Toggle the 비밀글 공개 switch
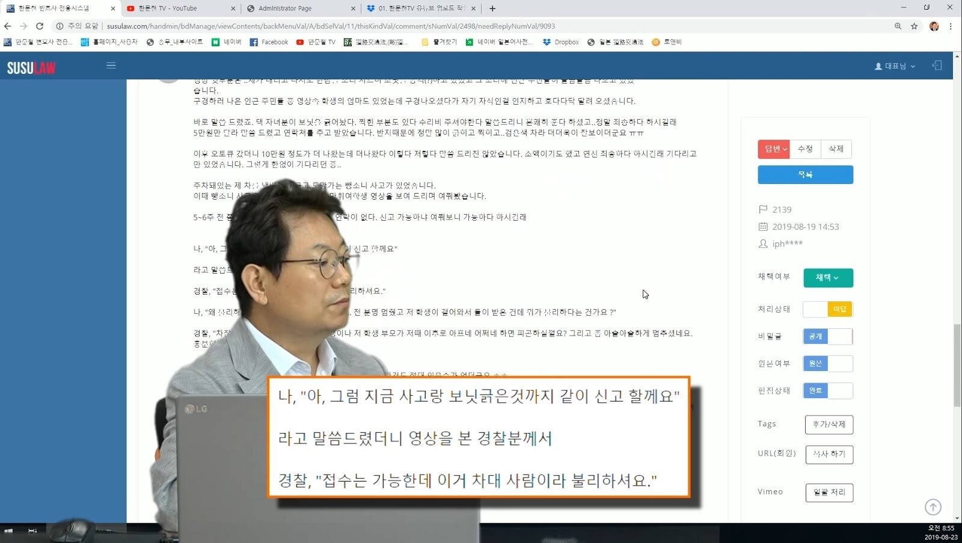The image size is (962, 543). coord(828,336)
